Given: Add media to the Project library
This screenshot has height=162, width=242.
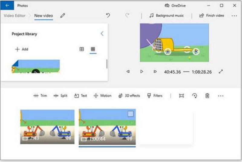Looking at the screenshot, I should (21, 49).
